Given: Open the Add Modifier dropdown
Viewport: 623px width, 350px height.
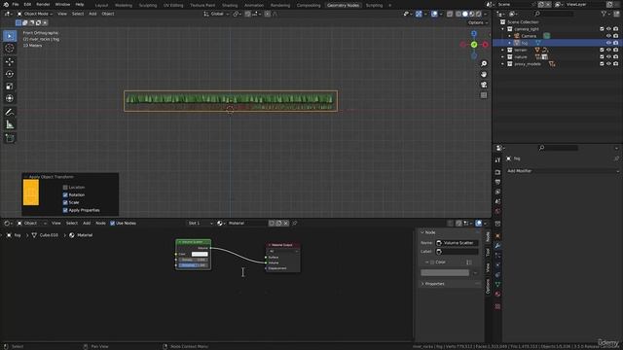Looking at the screenshot, I should tap(563, 171).
